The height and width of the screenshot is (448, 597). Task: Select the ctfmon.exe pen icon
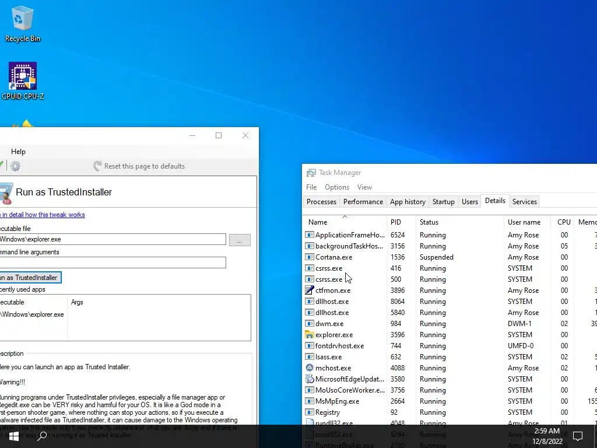point(310,290)
